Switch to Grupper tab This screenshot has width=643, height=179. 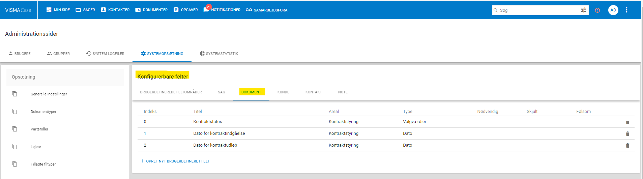pyautogui.click(x=58, y=54)
